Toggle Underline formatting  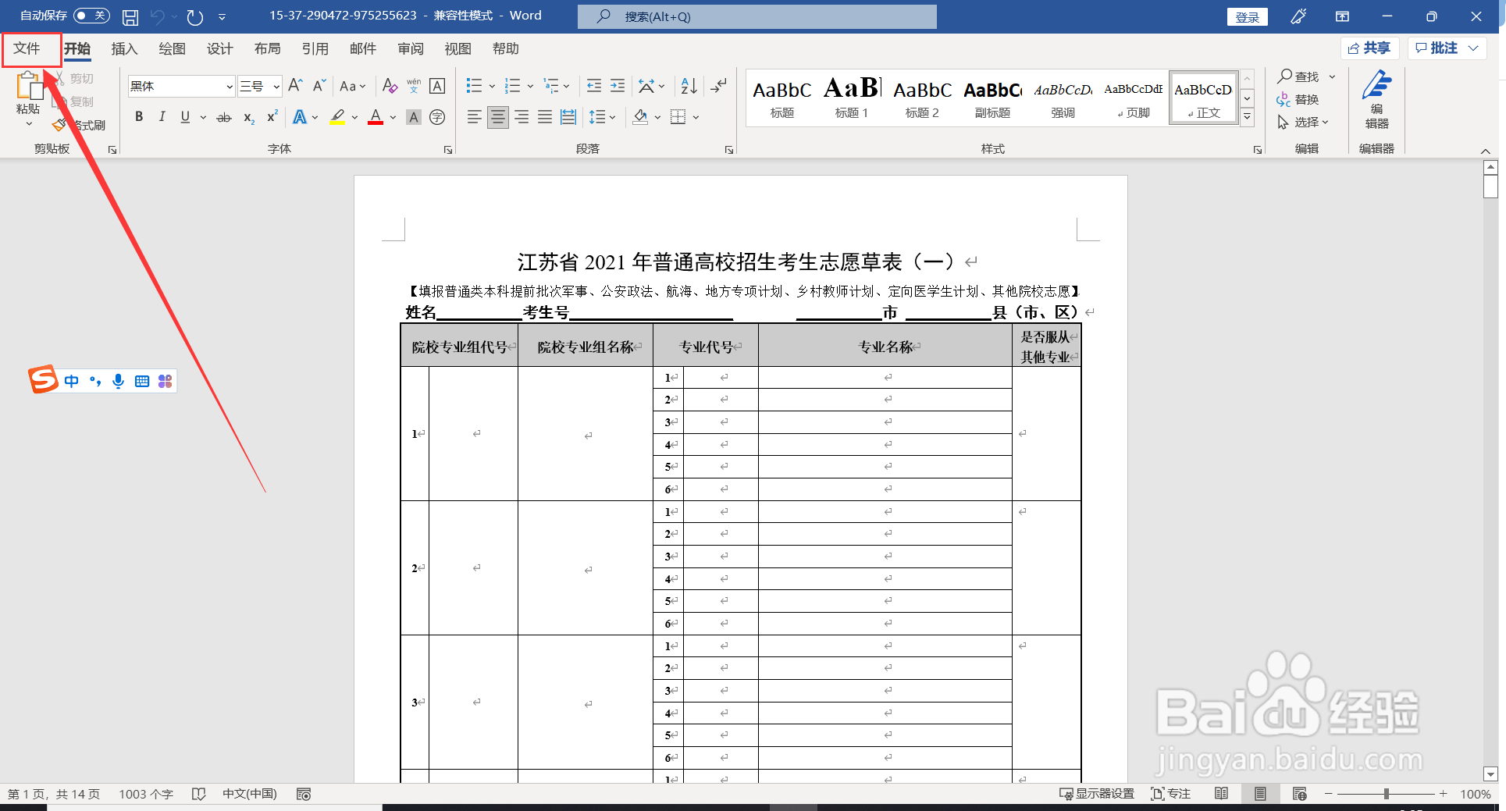(185, 117)
